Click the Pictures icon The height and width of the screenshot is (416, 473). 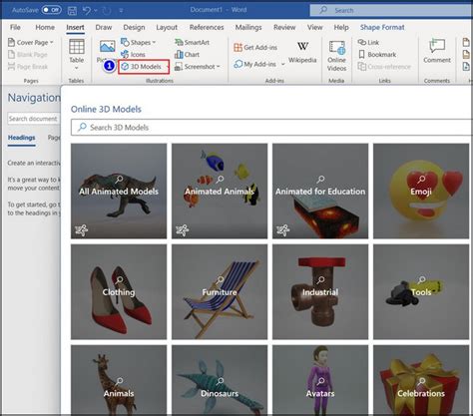[108, 46]
